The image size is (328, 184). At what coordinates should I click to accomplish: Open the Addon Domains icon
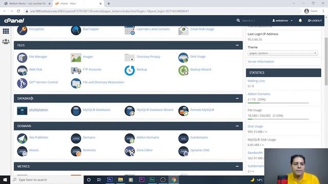pos(130,139)
